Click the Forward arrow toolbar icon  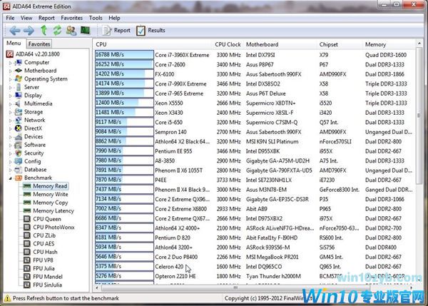click(x=29, y=31)
